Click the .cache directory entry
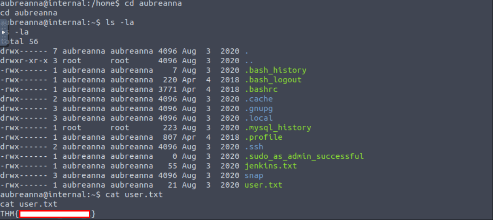 coord(258,99)
